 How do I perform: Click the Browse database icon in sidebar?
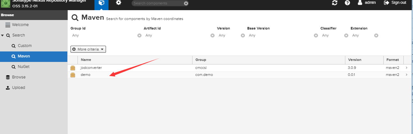pos(8,77)
